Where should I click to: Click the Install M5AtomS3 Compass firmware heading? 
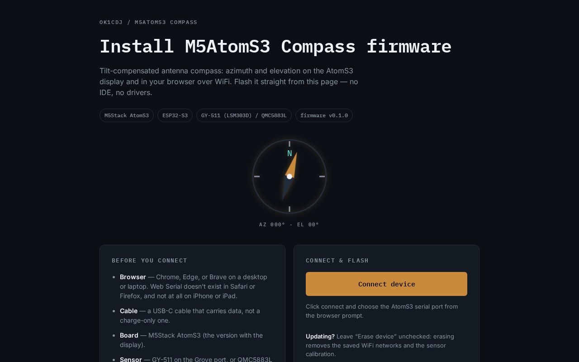pyautogui.click(x=275, y=46)
